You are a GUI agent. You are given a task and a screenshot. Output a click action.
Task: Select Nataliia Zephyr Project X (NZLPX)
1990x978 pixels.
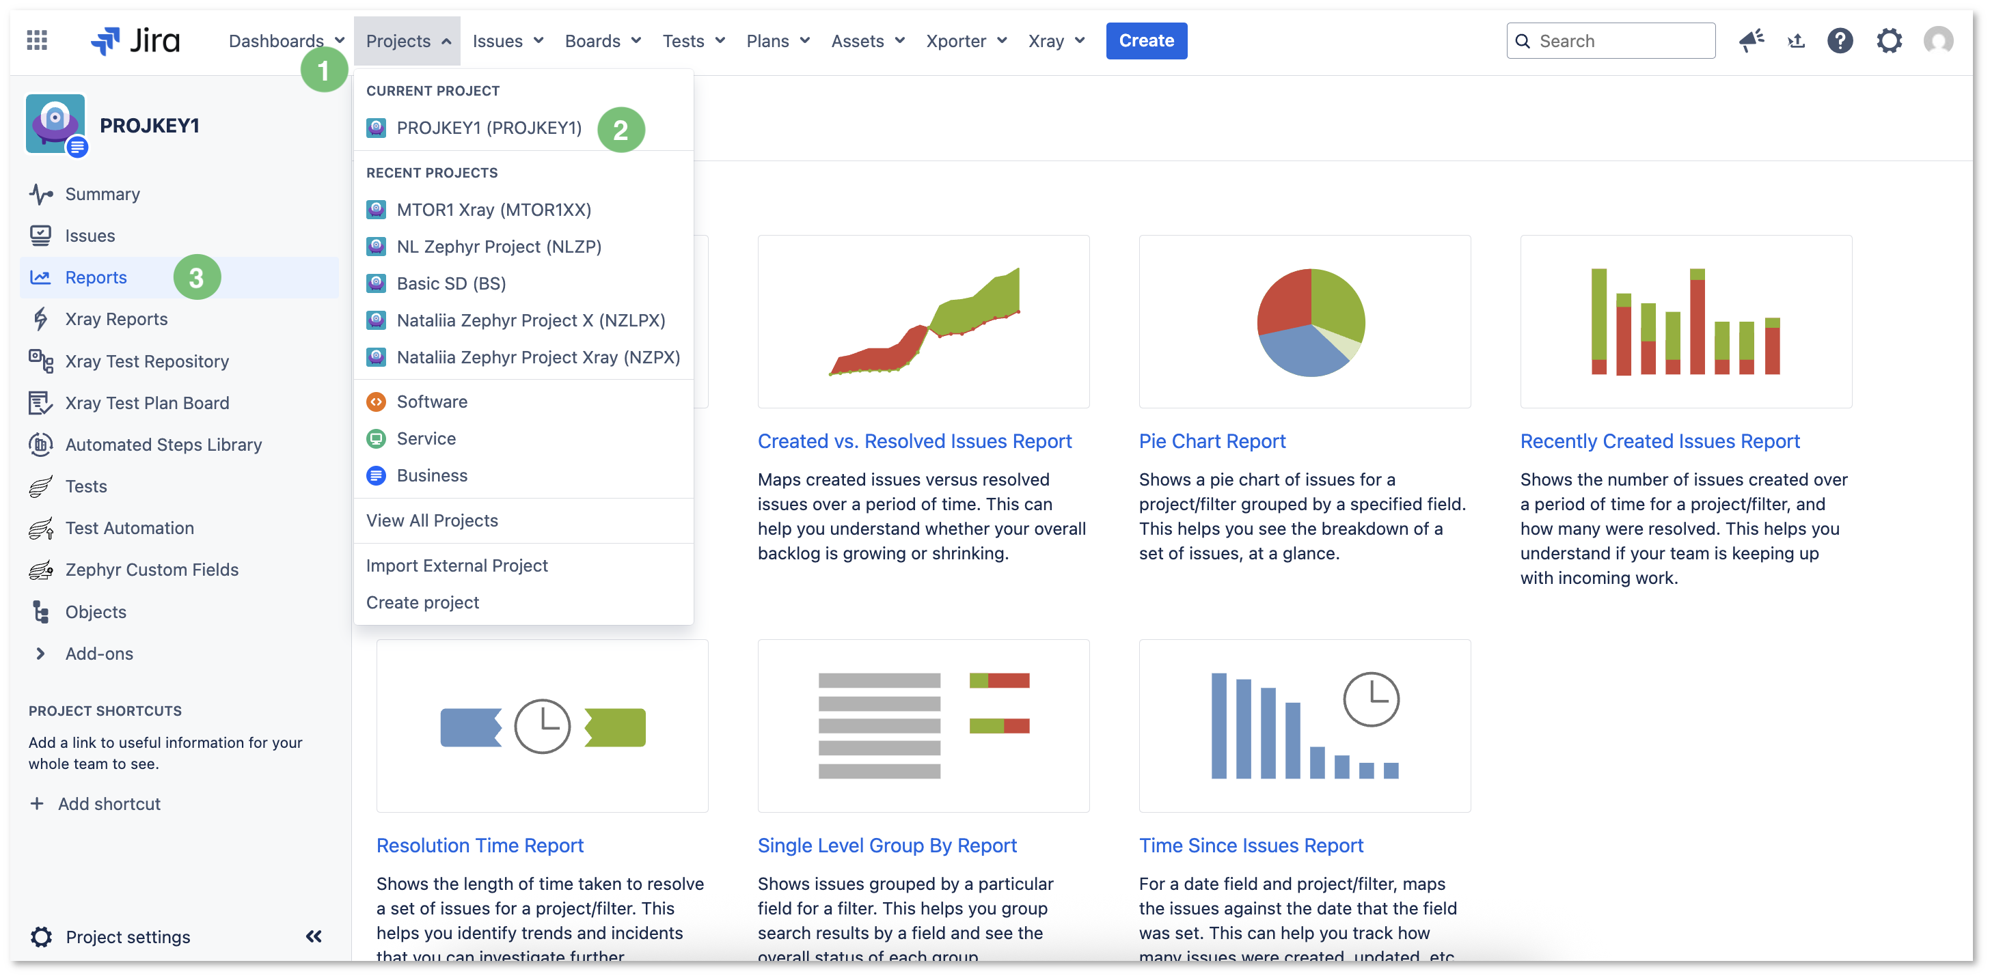(x=523, y=320)
